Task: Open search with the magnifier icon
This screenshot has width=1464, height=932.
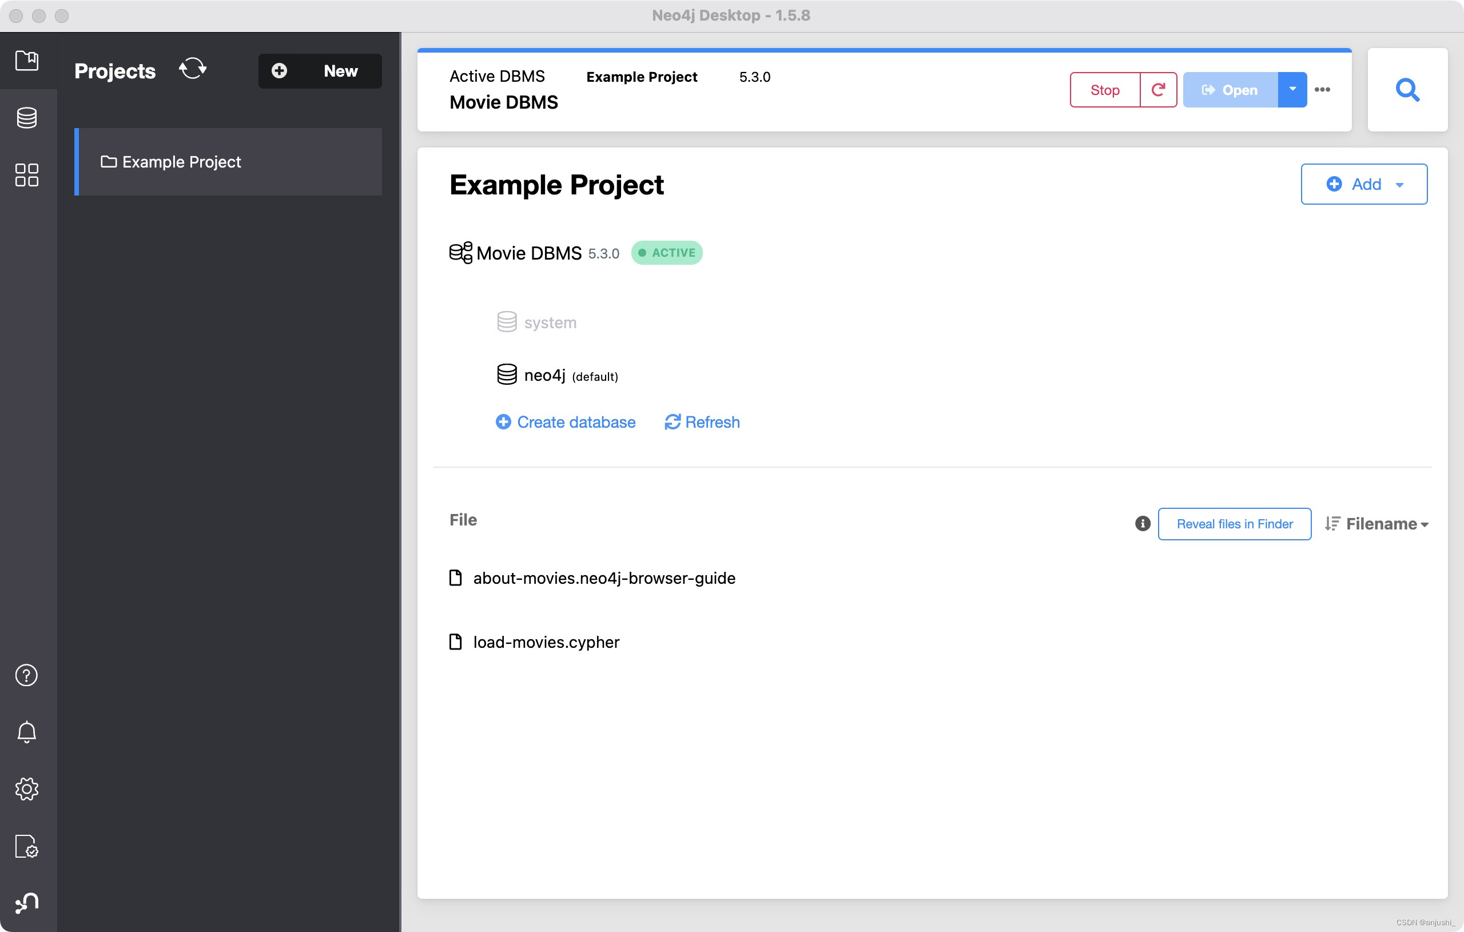Action: [1408, 90]
